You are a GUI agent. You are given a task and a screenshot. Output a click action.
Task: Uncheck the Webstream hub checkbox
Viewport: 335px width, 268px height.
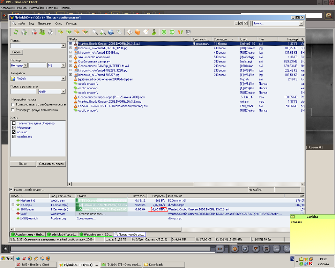coord(14,128)
